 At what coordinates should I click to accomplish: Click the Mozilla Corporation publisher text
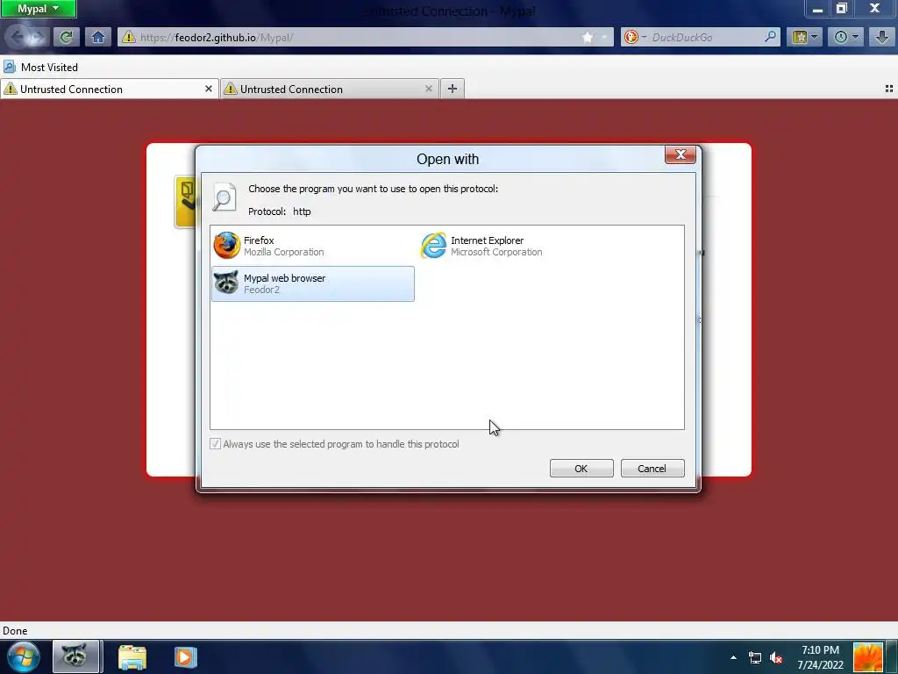click(x=283, y=252)
